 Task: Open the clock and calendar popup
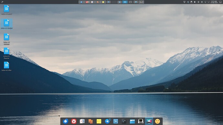214,2
